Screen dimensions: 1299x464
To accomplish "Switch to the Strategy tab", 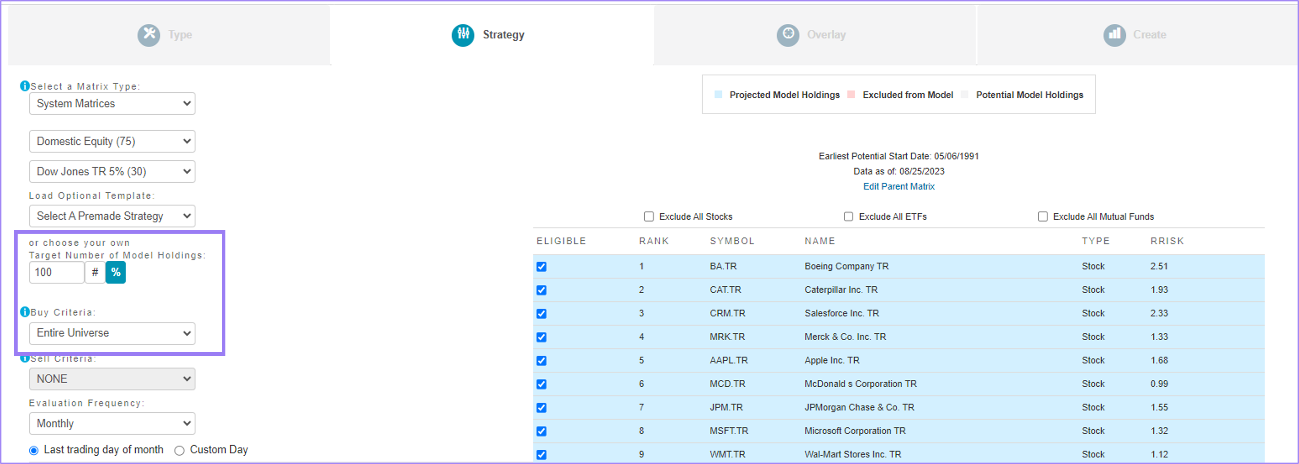I will click(x=492, y=35).
